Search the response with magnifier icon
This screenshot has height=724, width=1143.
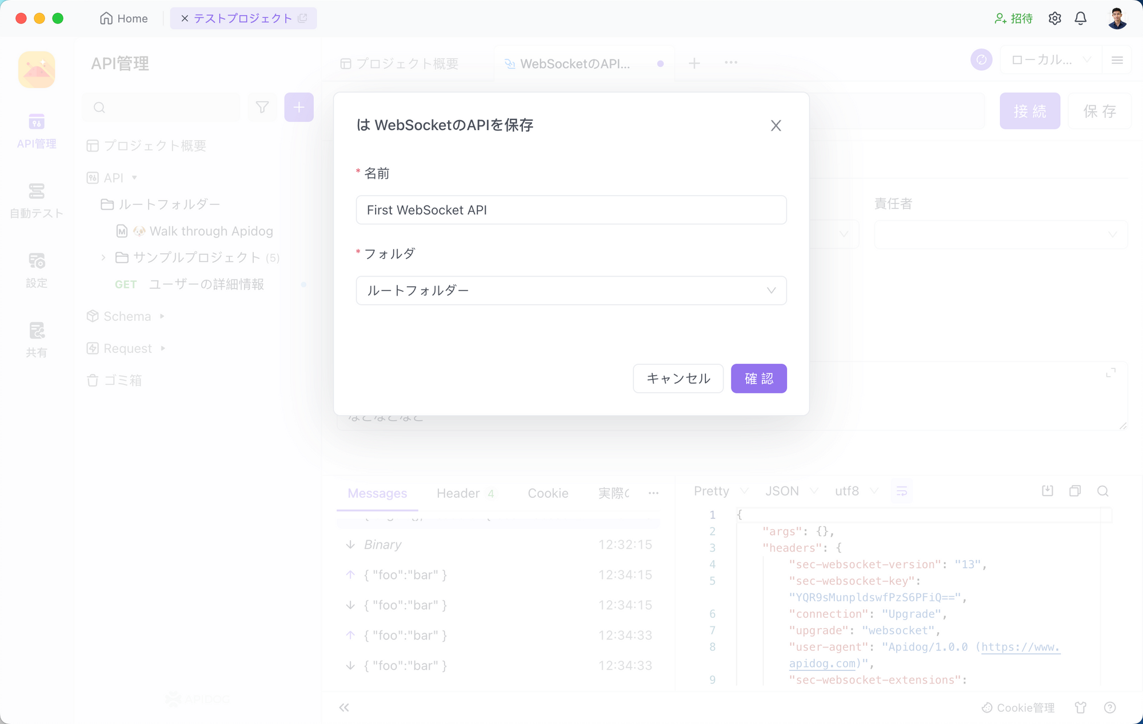1103,491
